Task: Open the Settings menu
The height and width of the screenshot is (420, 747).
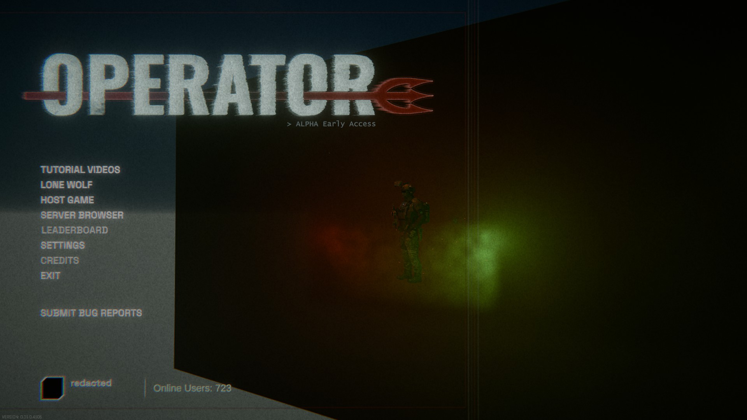Action: pos(63,245)
